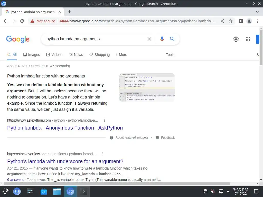Switch to the Shopping tab
263x197 pixels.
coord(99,55)
